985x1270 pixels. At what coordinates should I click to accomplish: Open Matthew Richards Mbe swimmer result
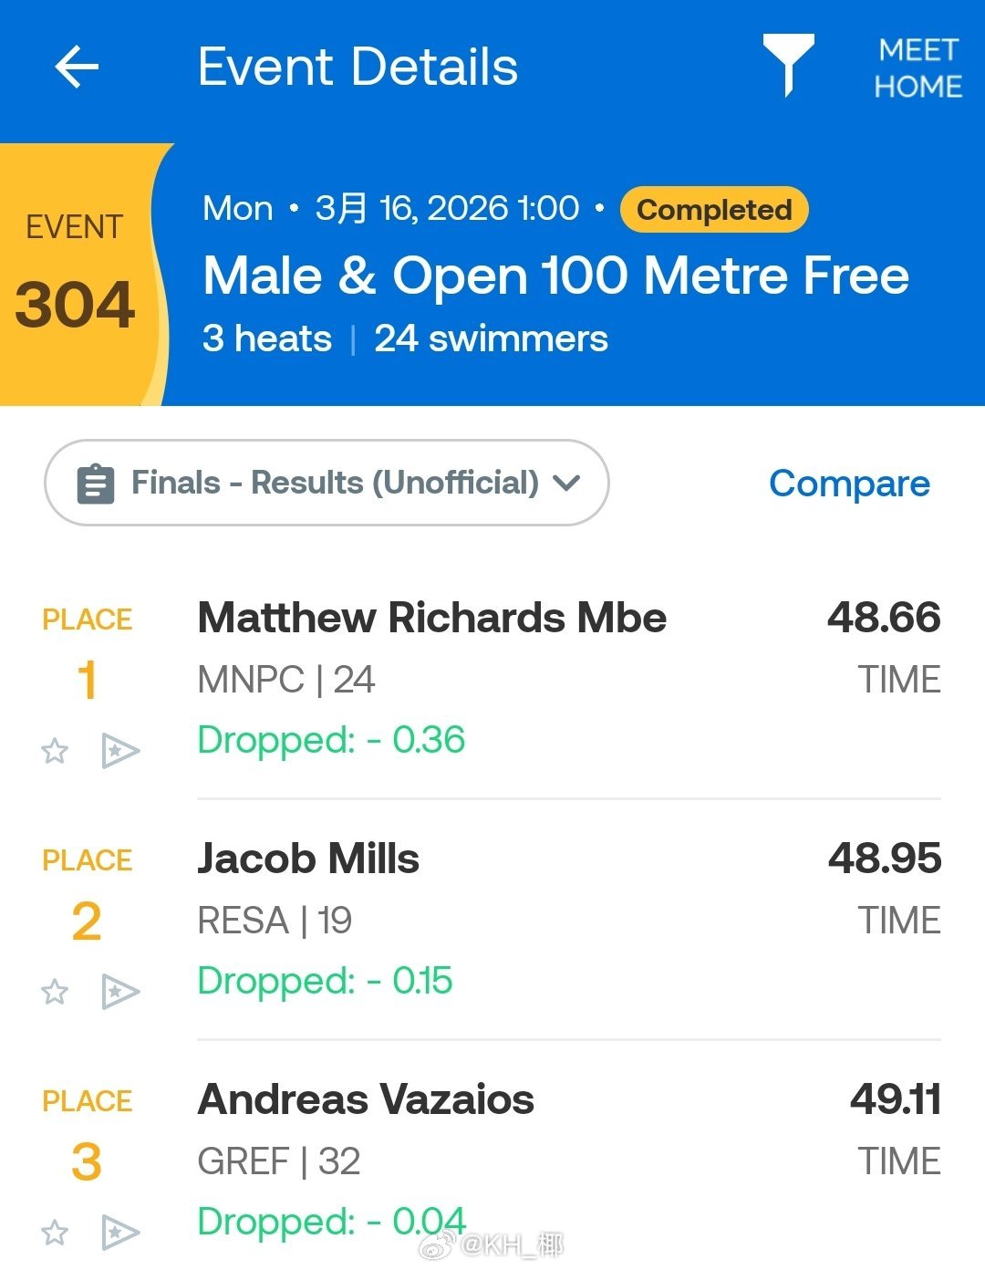click(431, 618)
